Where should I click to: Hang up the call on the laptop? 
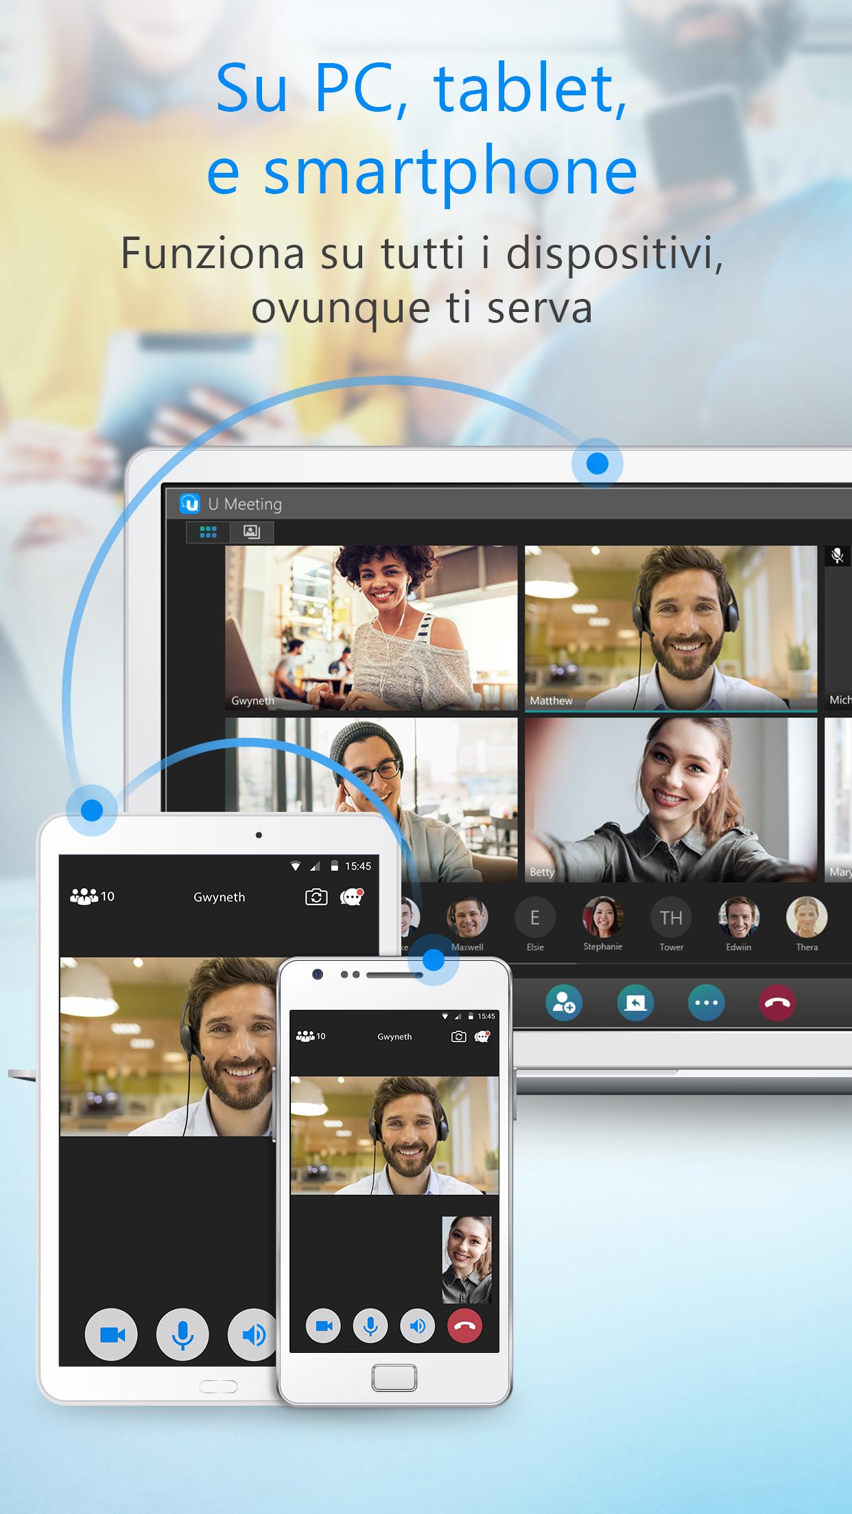(x=777, y=1002)
